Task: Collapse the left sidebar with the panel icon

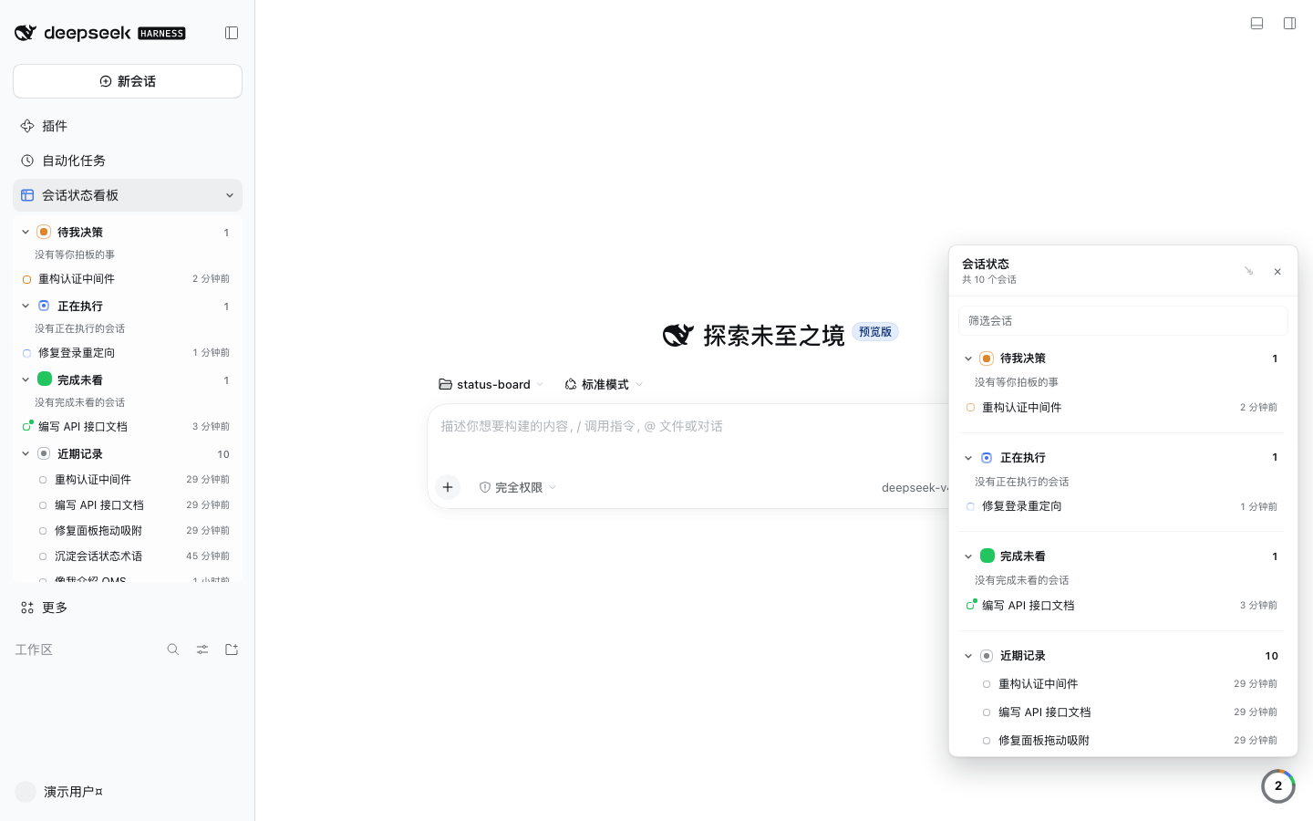Action: point(232,33)
